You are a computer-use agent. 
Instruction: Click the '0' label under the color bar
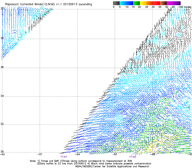[114, 7]
